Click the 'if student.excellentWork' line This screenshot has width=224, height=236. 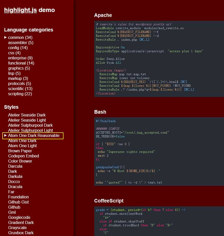point(121,214)
